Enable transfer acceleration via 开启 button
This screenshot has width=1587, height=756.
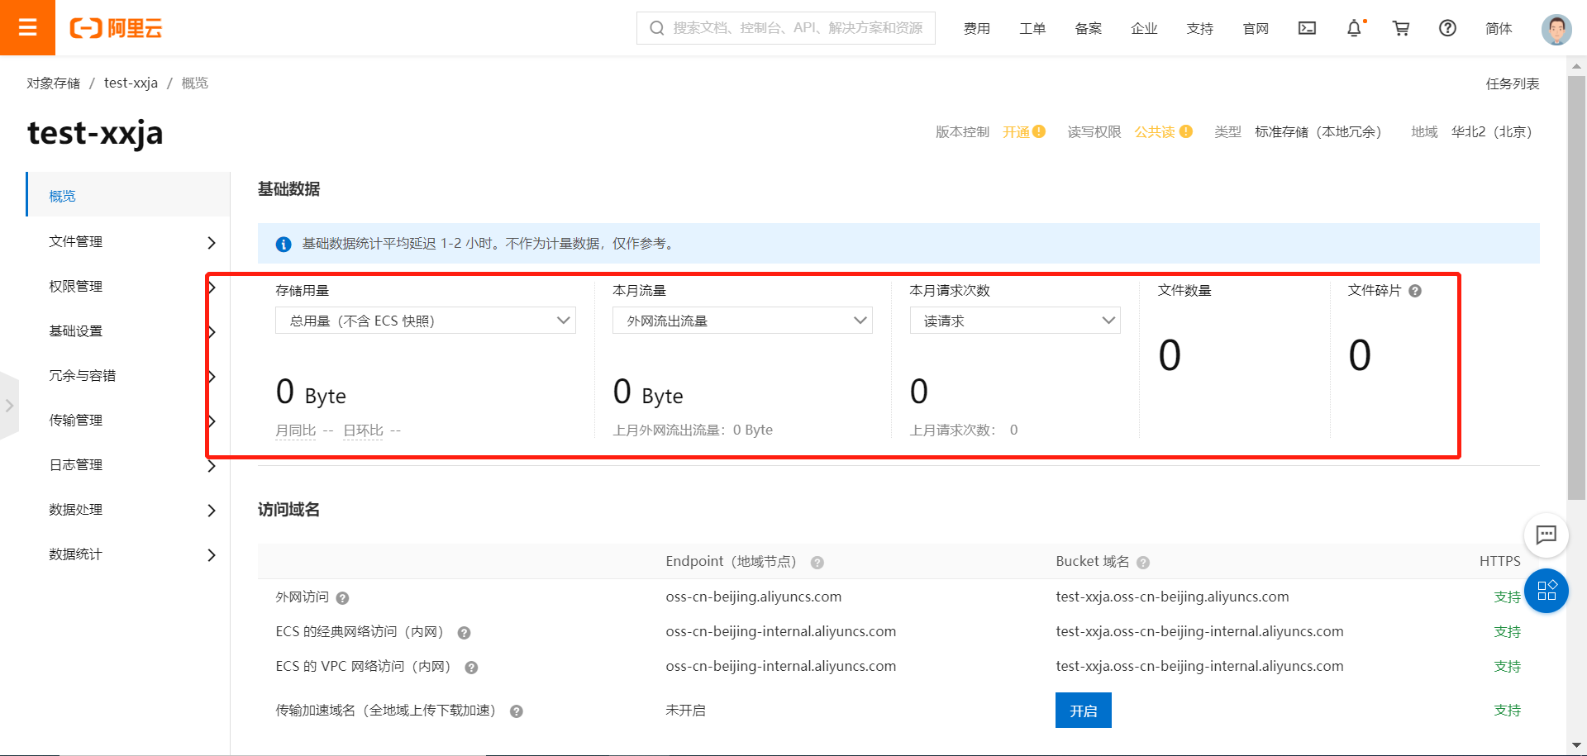point(1083,710)
